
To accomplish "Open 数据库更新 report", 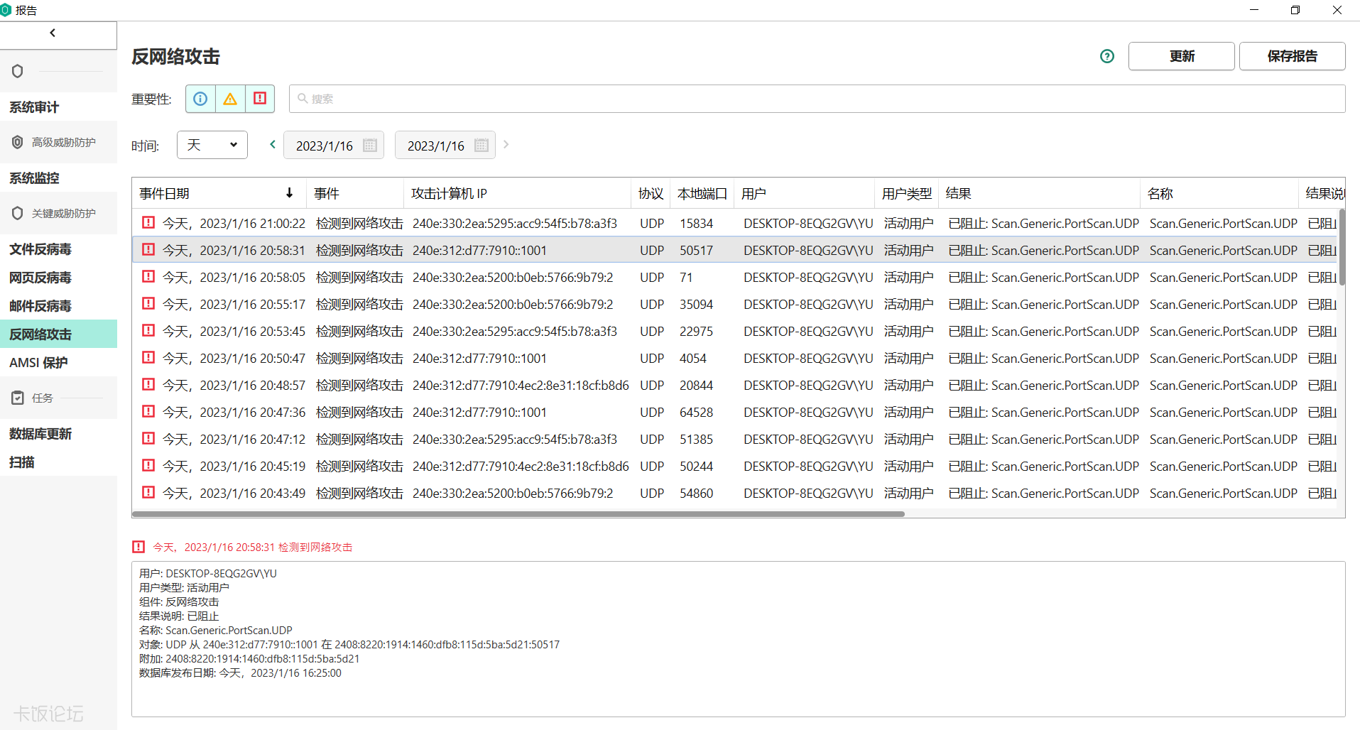I will (x=58, y=434).
